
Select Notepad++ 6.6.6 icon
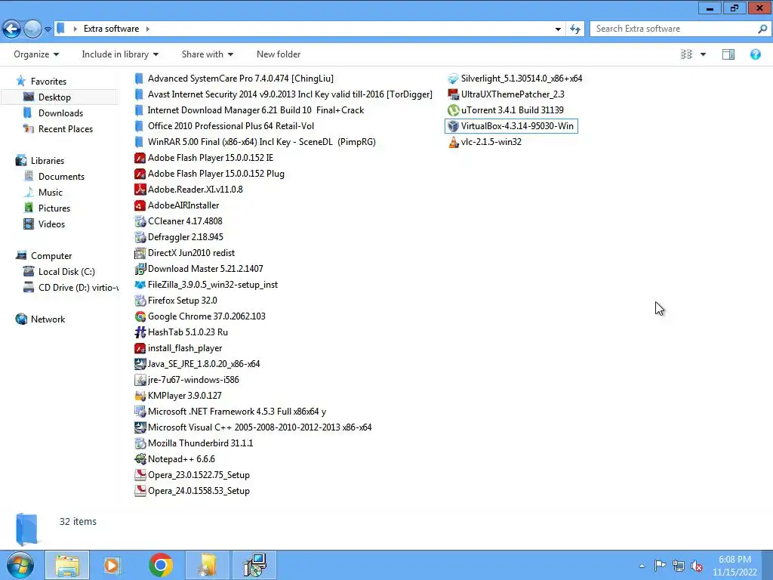pyautogui.click(x=140, y=459)
